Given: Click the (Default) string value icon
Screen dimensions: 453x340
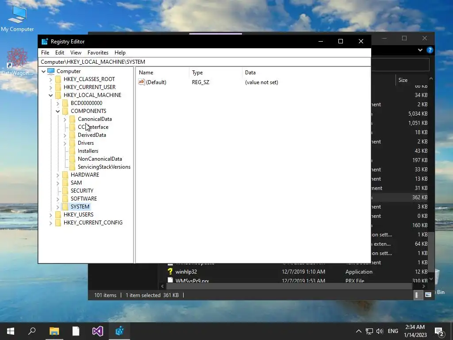Looking at the screenshot, I should pos(141,82).
